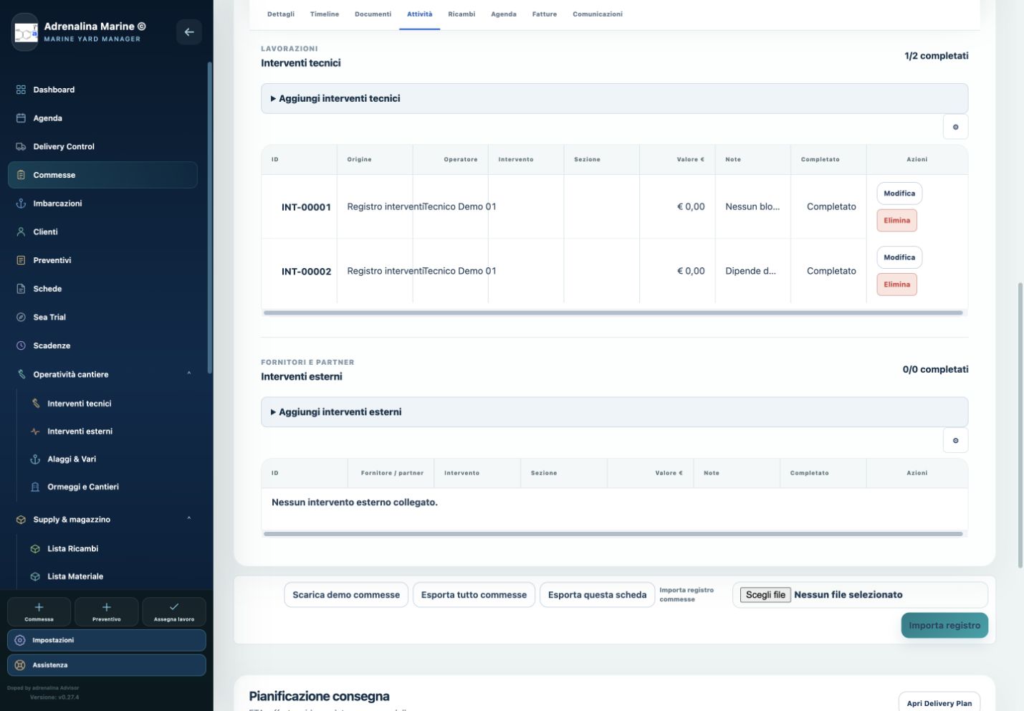This screenshot has width=1024, height=711.
Task: Click the 'Nessun blo...' note cell
Action: pos(752,206)
